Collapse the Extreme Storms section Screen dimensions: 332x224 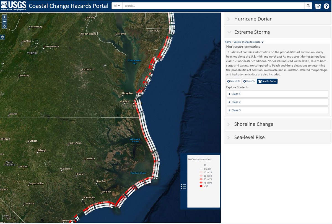(x=277, y=32)
